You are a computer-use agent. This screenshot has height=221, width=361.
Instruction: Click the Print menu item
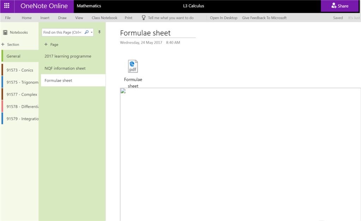pos(128,18)
